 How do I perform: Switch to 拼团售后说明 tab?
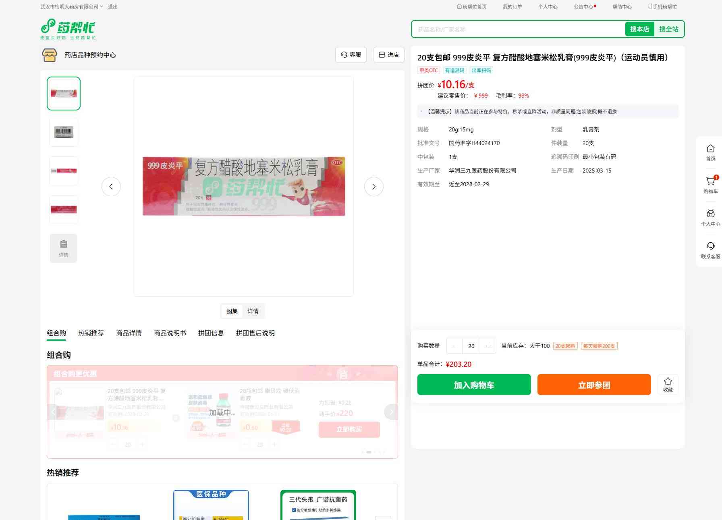coord(255,333)
